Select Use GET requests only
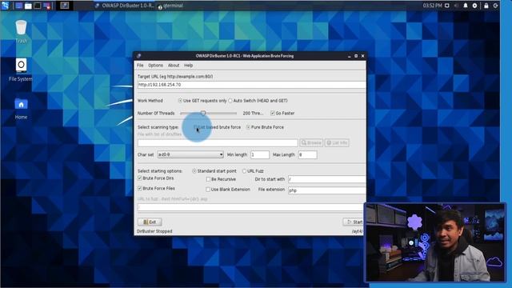The height and width of the screenshot is (288, 512). [202, 101]
